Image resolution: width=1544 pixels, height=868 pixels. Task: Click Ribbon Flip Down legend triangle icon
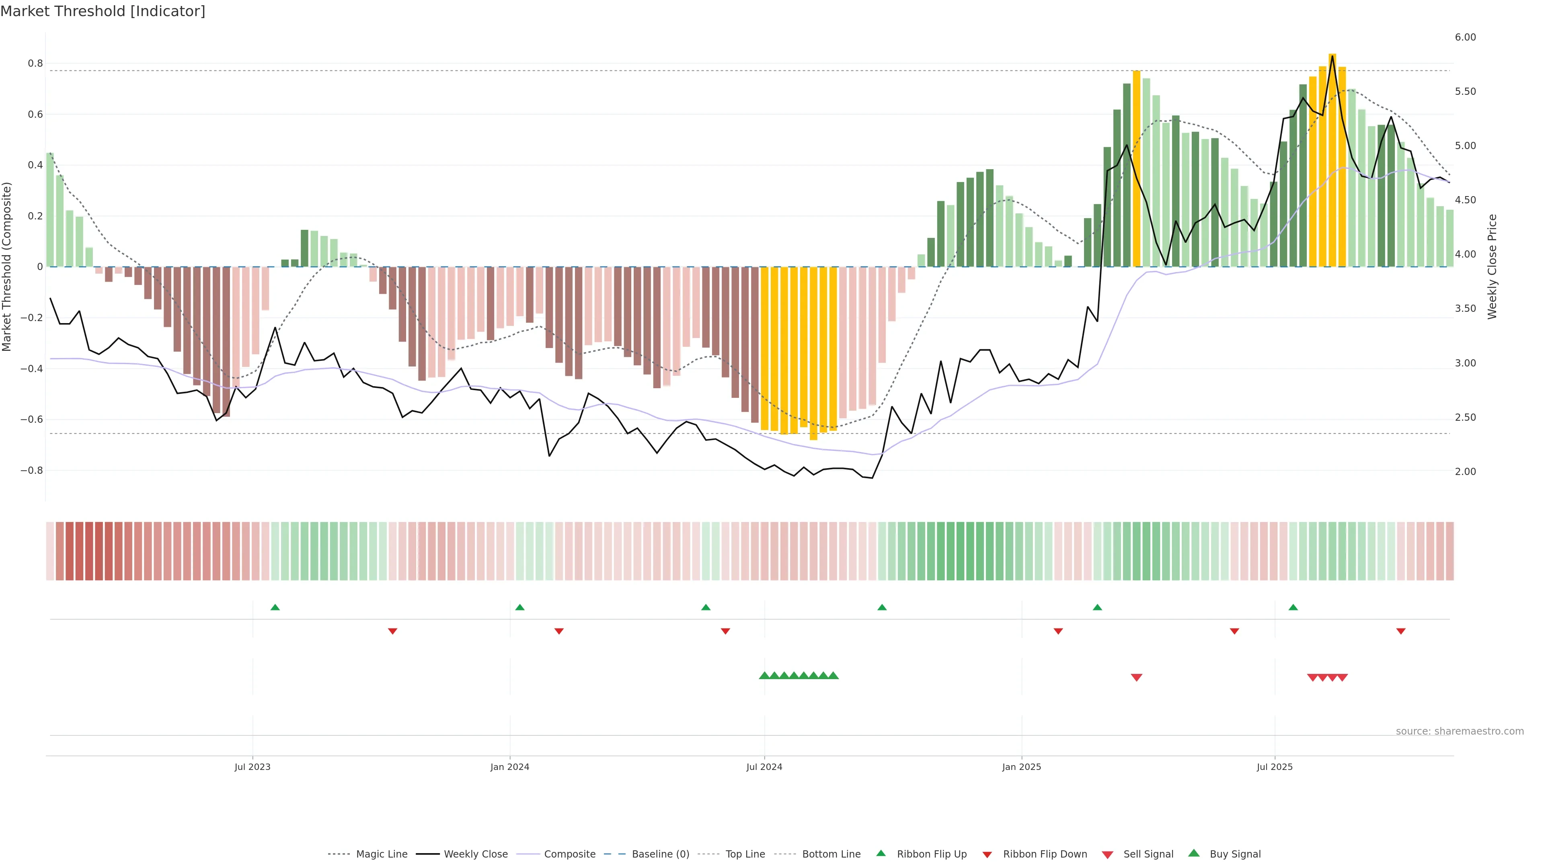pyautogui.click(x=987, y=854)
